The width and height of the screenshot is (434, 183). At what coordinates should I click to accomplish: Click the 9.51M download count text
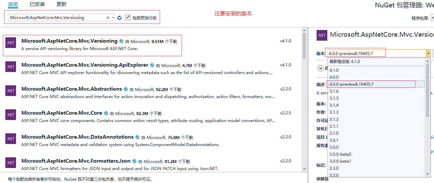point(158,42)
